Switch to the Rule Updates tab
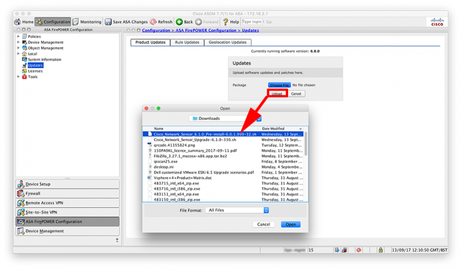Screen dimensions: 461x269 [x=187, y=43]
